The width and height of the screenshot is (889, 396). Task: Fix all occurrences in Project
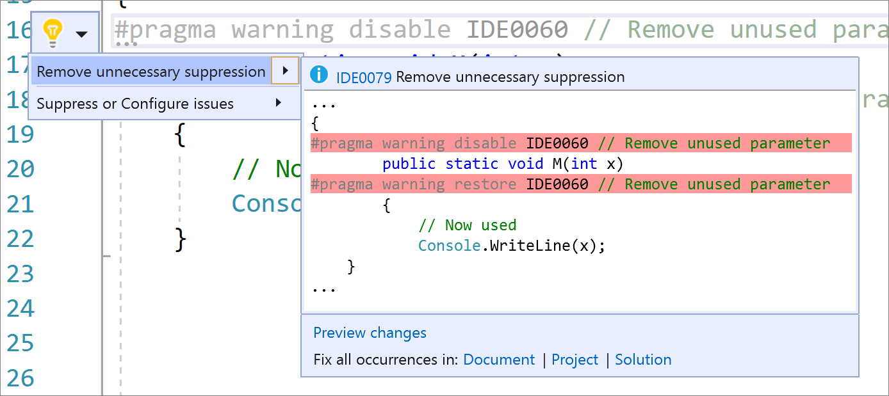click(575, 360)
